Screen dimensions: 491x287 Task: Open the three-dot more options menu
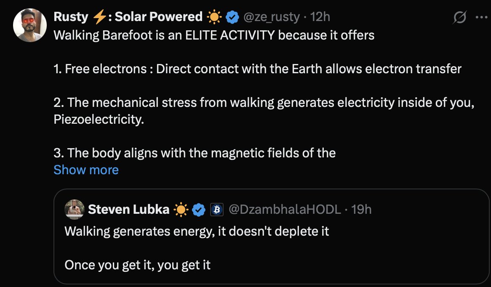coord(480,18)
